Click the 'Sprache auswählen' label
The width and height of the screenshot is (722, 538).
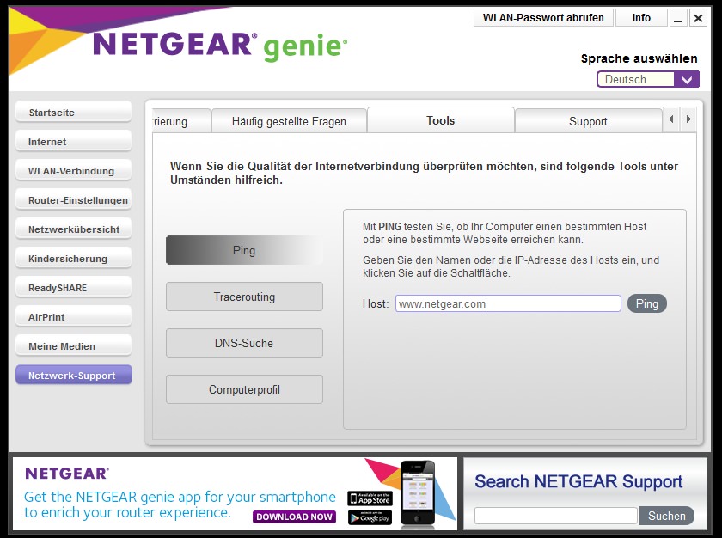[639, 58]
